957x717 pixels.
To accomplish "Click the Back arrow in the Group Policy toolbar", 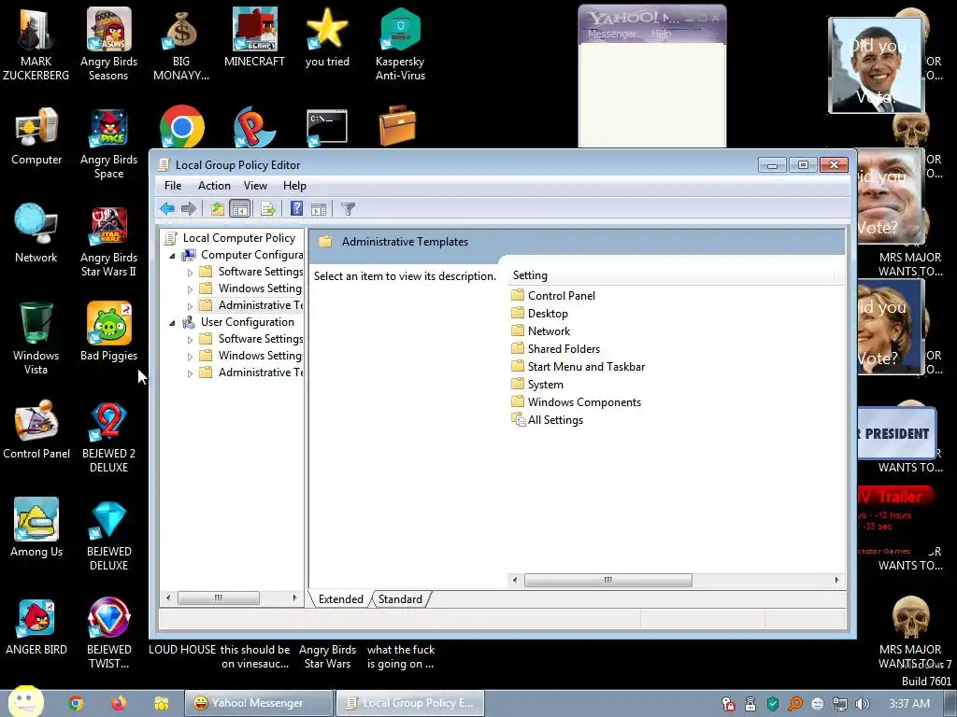I will tap(167, 209).
